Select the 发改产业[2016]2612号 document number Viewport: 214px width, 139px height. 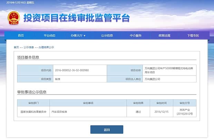click(x=184, y=112)
